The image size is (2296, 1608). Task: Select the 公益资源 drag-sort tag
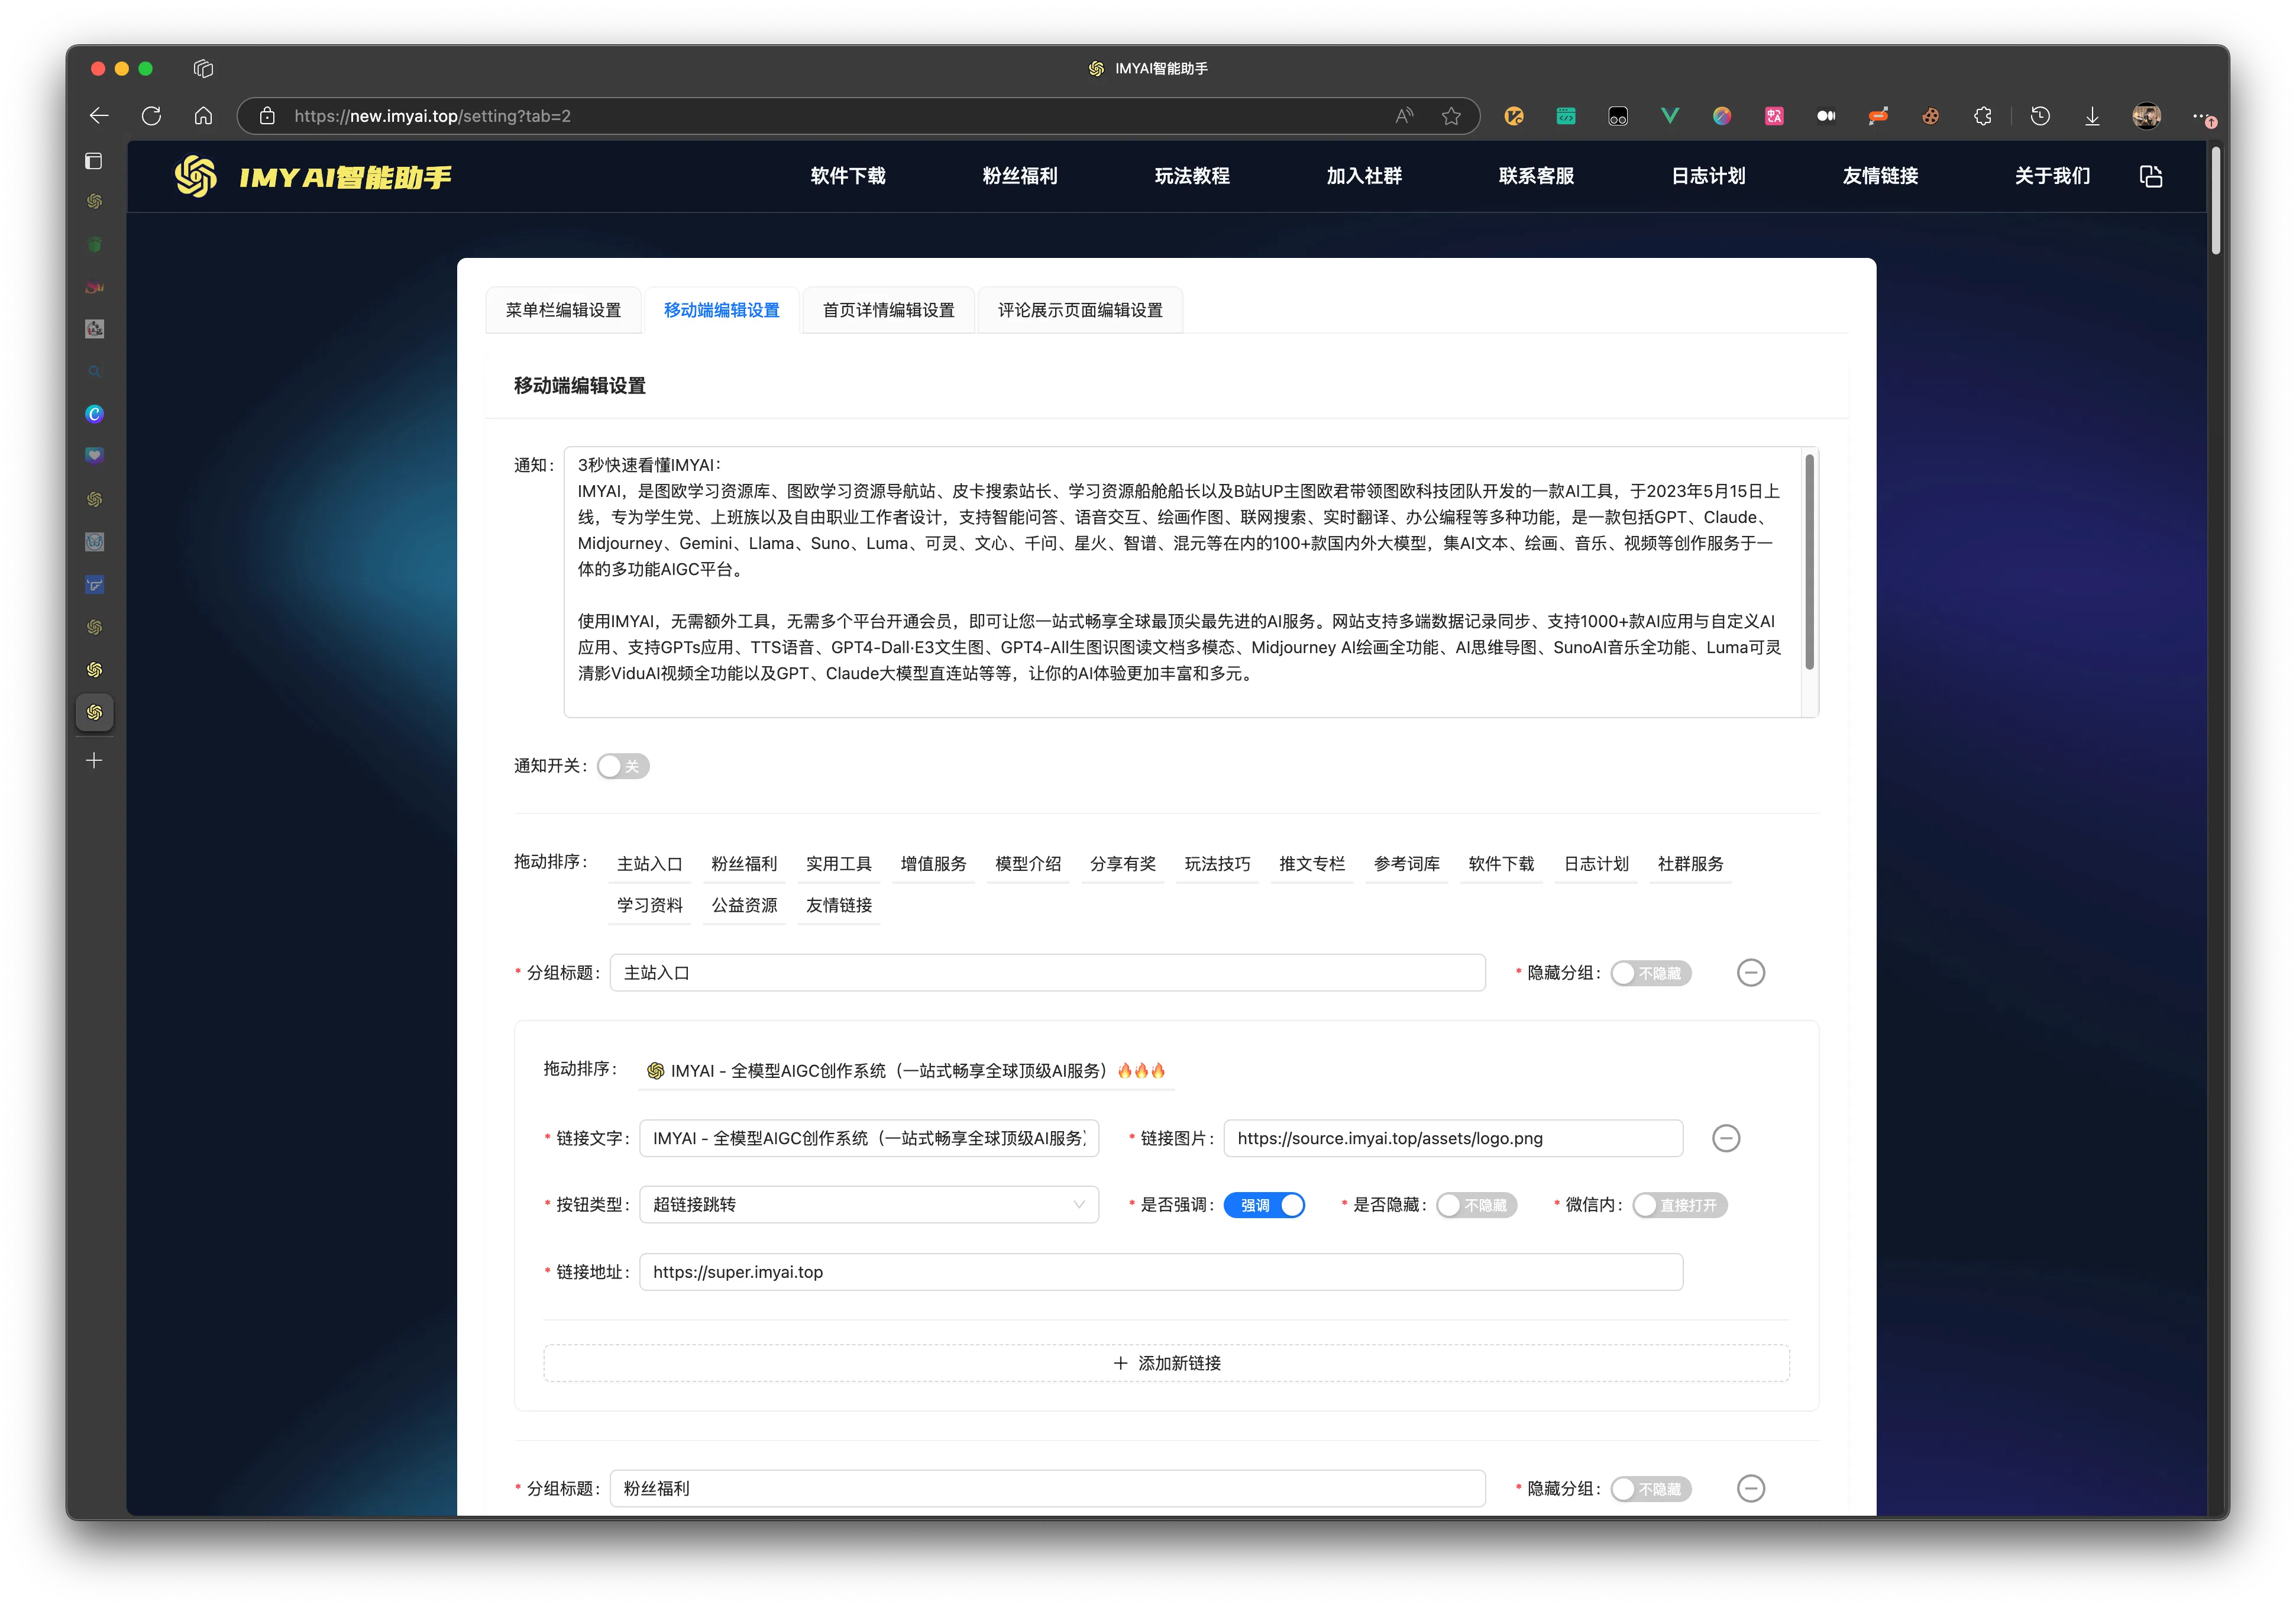pyautogui.click(x=744, y=905)
